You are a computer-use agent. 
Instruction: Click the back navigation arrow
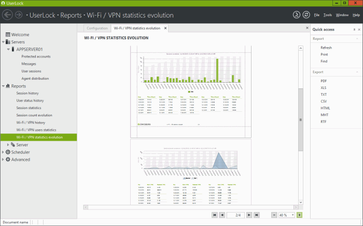[7, 15]
